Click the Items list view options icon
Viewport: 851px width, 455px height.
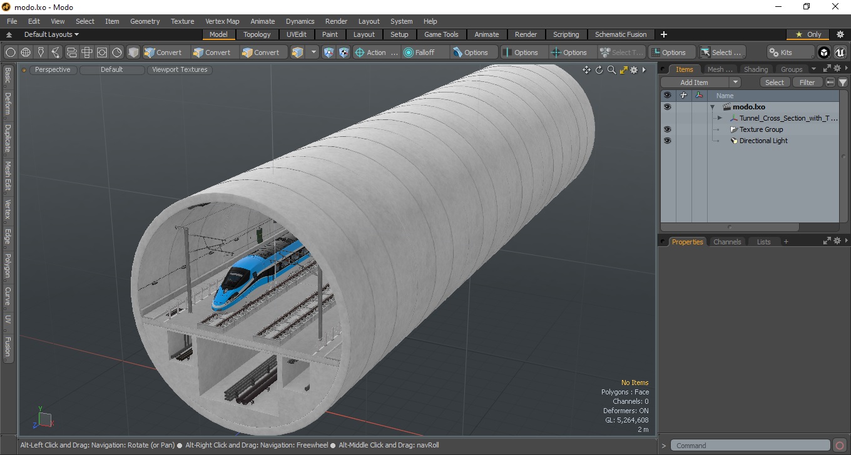pyautogui.click(x=830, y=82)
